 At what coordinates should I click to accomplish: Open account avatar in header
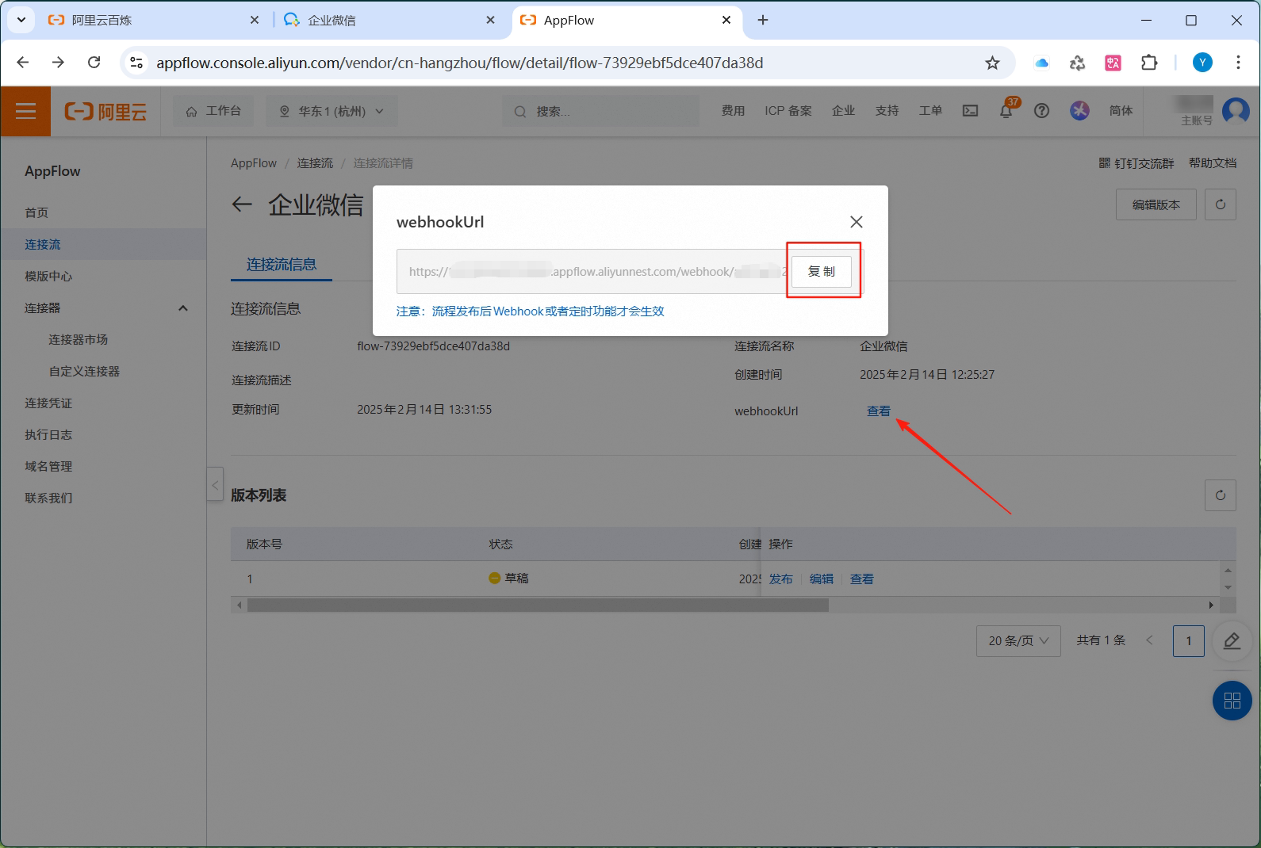[x=1236, y=111]
